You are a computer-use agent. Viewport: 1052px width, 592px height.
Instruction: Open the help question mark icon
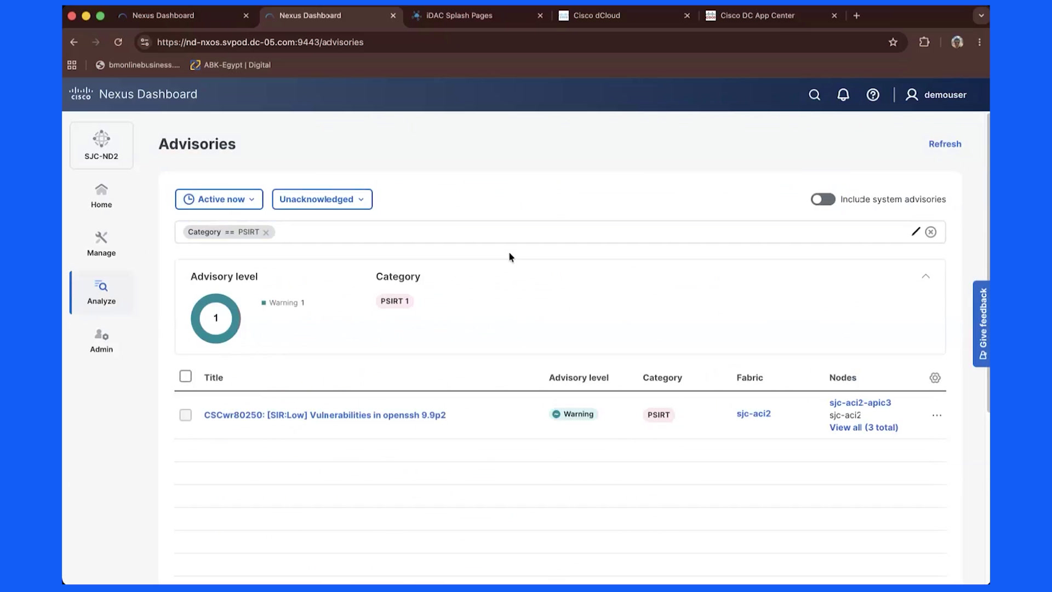coord(873,95)
